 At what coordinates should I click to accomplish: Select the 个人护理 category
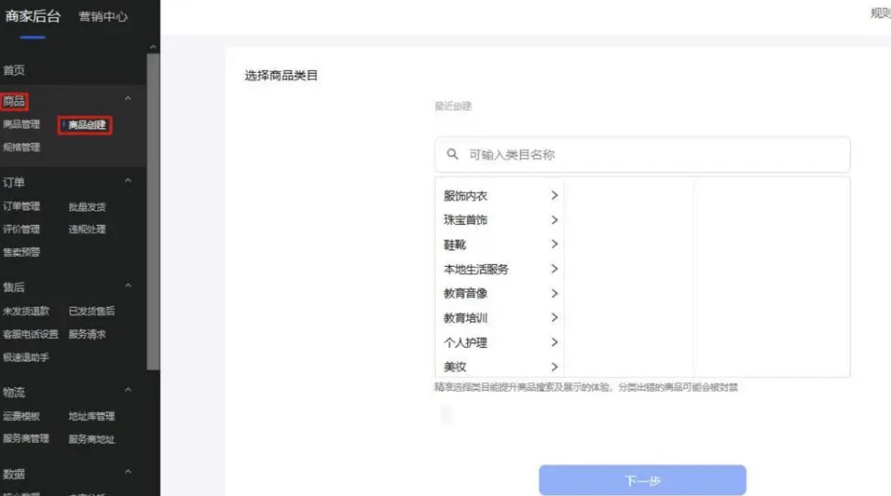pos(466,342)
